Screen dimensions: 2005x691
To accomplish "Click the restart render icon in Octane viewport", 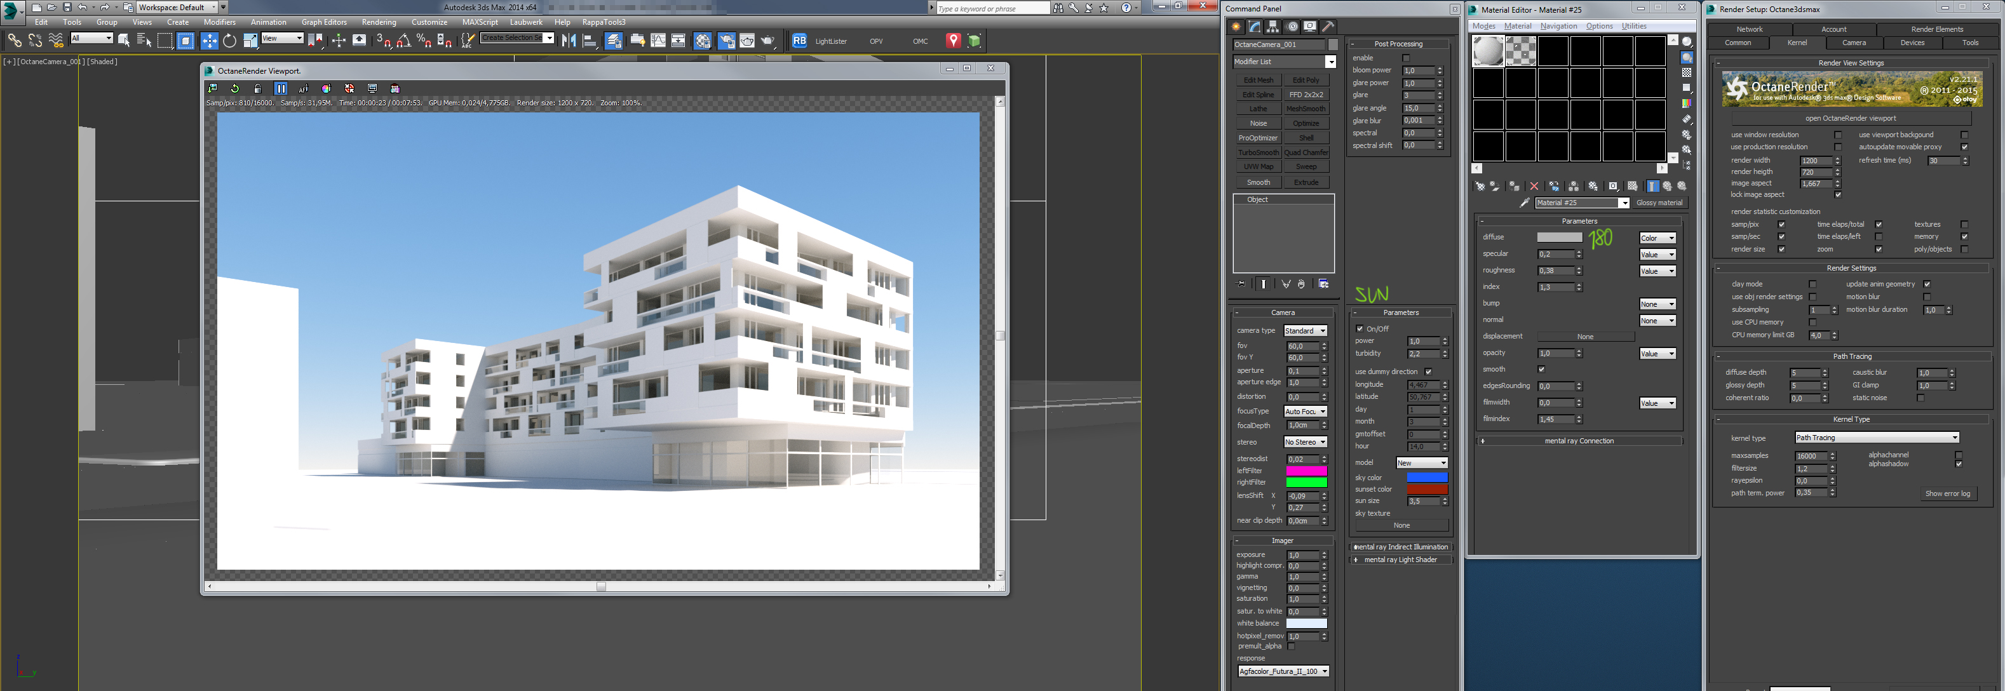I will 235,89.
